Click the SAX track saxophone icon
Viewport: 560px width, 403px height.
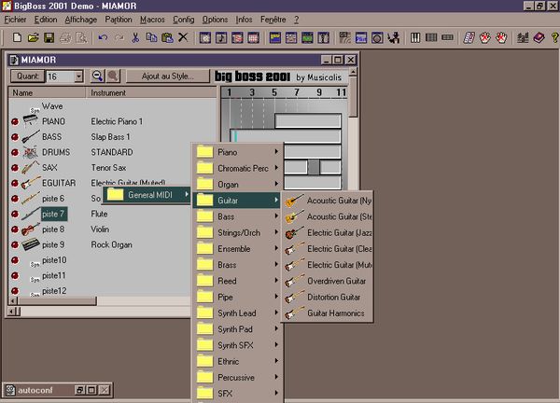pos(31,167)
